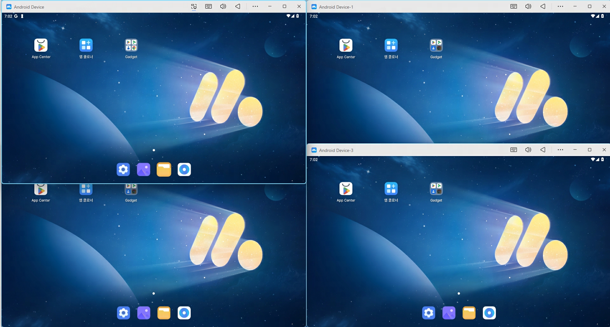This screenshot has width=610, height=327.
Task: Minimize the Android Device-3 window
Action: click(575, 150)
